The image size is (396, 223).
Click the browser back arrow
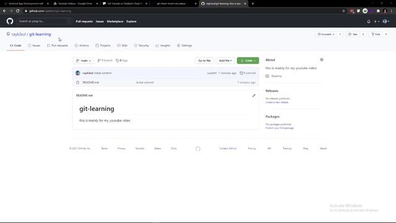coord(4,11)
